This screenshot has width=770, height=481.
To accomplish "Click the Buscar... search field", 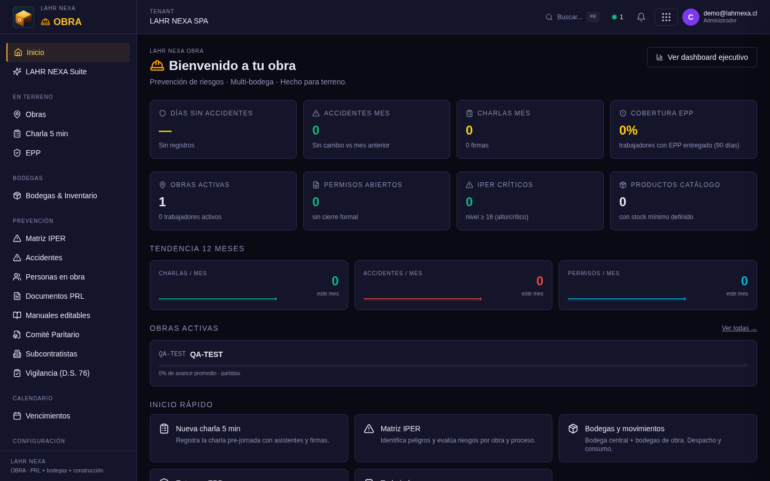I will point(572,17).
